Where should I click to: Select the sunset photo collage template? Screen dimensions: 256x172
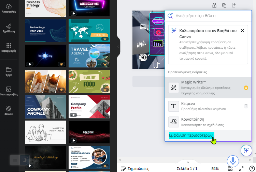pyautogui.click(x=45, y=81)
